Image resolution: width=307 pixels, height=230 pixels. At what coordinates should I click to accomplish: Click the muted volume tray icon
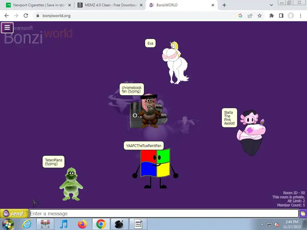[277, 224]
